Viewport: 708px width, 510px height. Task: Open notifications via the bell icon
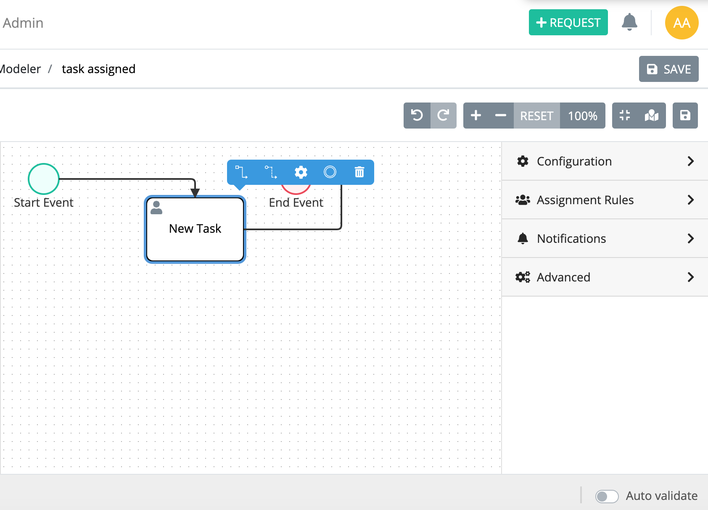click(629, 22)
